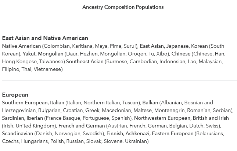Image resolution: width=237 pixels, height=151 pixels.
Task: Click the Finnish, Ashkenazi, Eastern European label
Action: coord(150,133)
